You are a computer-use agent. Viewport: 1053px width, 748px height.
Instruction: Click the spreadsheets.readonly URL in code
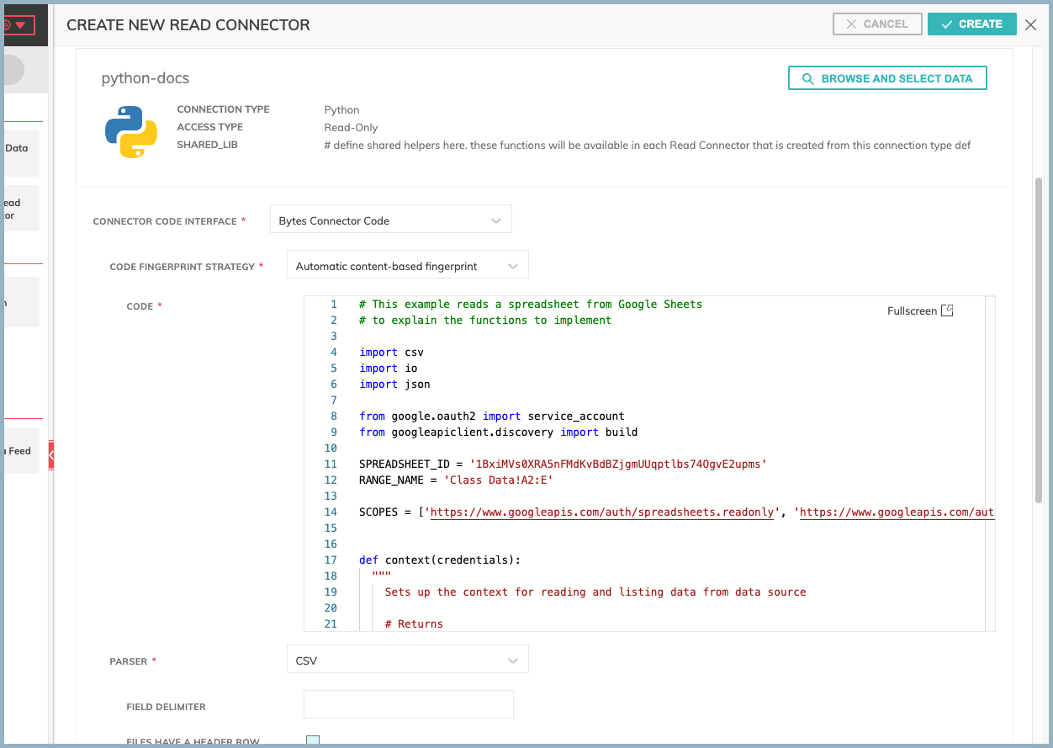(x=601, y=512)
